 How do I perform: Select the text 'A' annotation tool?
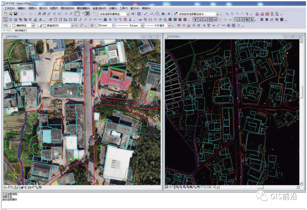pos(169,14)
